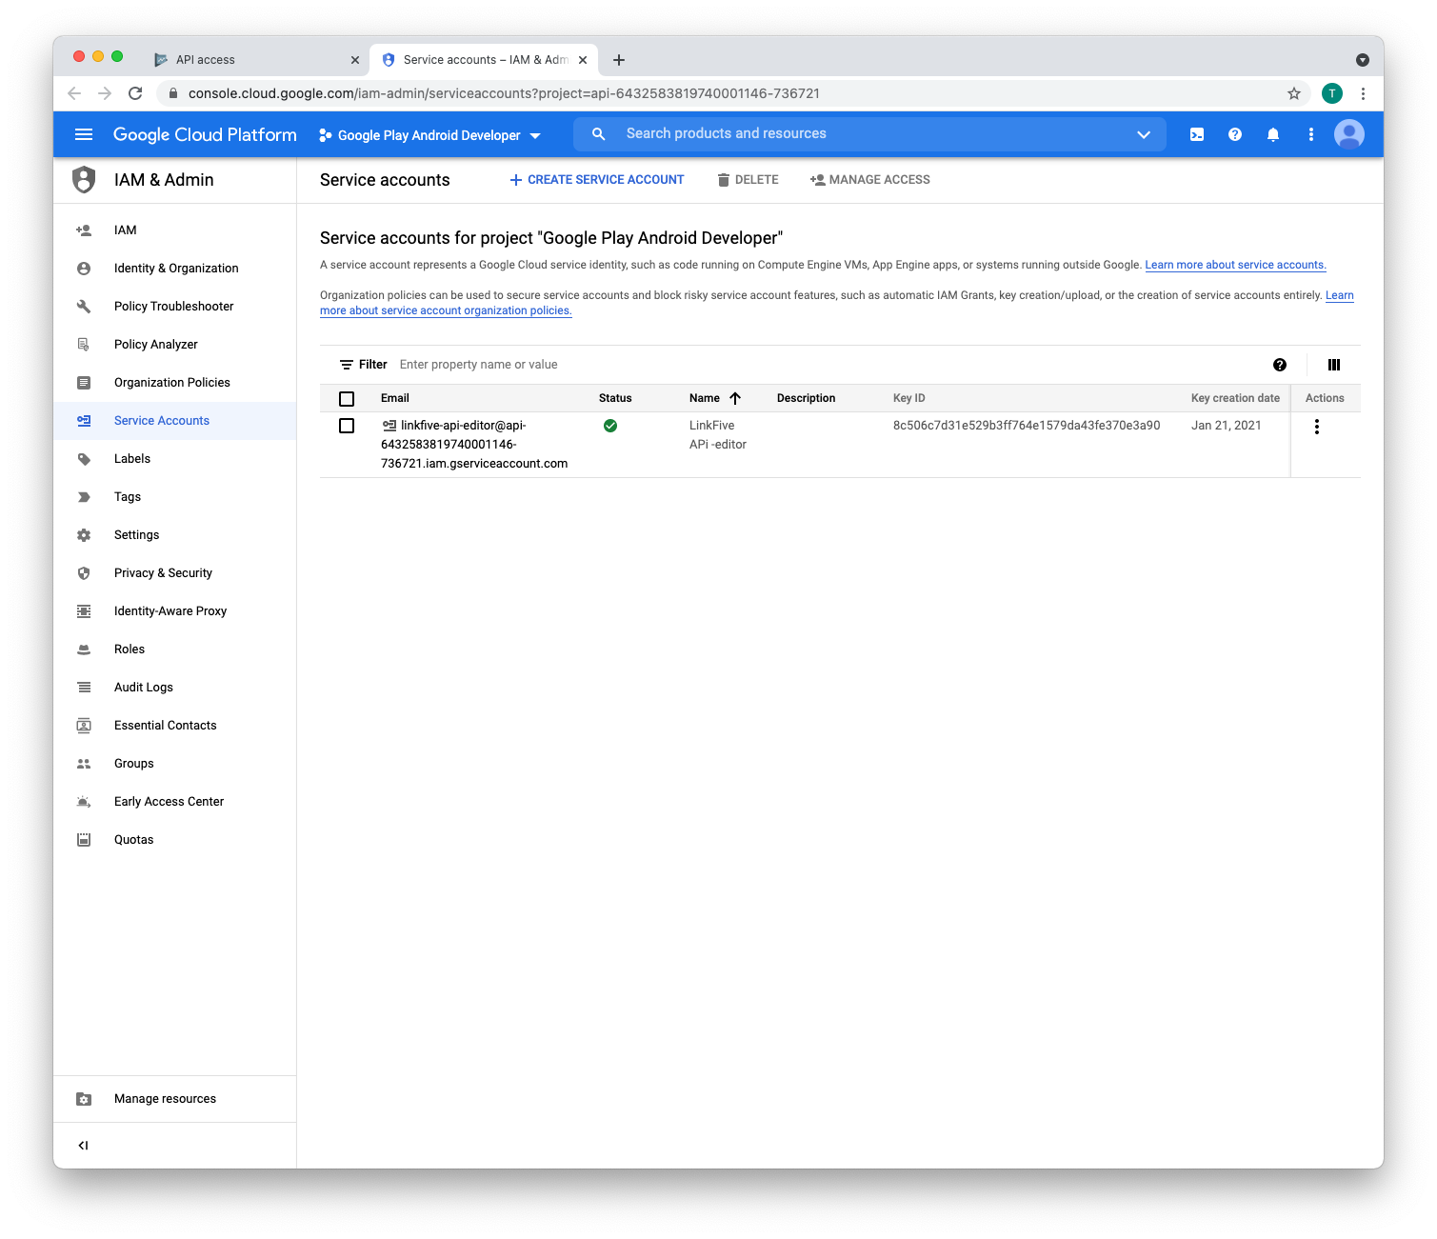Open IAM in sidebar
Screen dimensions: 1437x1239
tap(175, 230)
